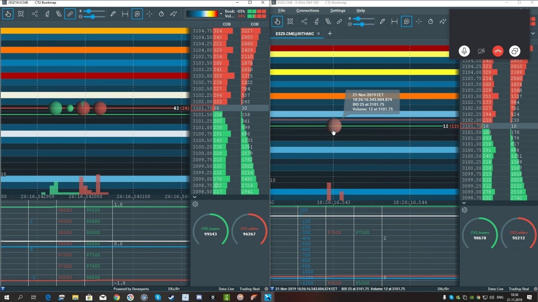The height and width of the screenshot is (302, 538).
Task: Toggle the speech bubble tooltip button right window
Action: [x=407, y=22]
